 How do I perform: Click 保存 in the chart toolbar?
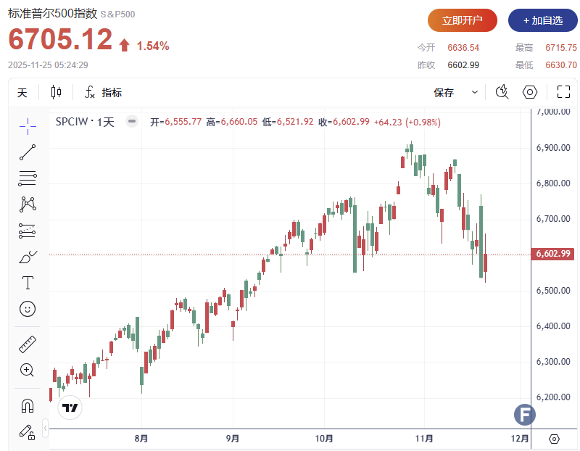[x=444, y=93]
